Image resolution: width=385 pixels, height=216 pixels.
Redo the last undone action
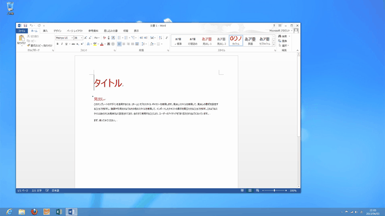pyautogui.click(x=39, y=25)
